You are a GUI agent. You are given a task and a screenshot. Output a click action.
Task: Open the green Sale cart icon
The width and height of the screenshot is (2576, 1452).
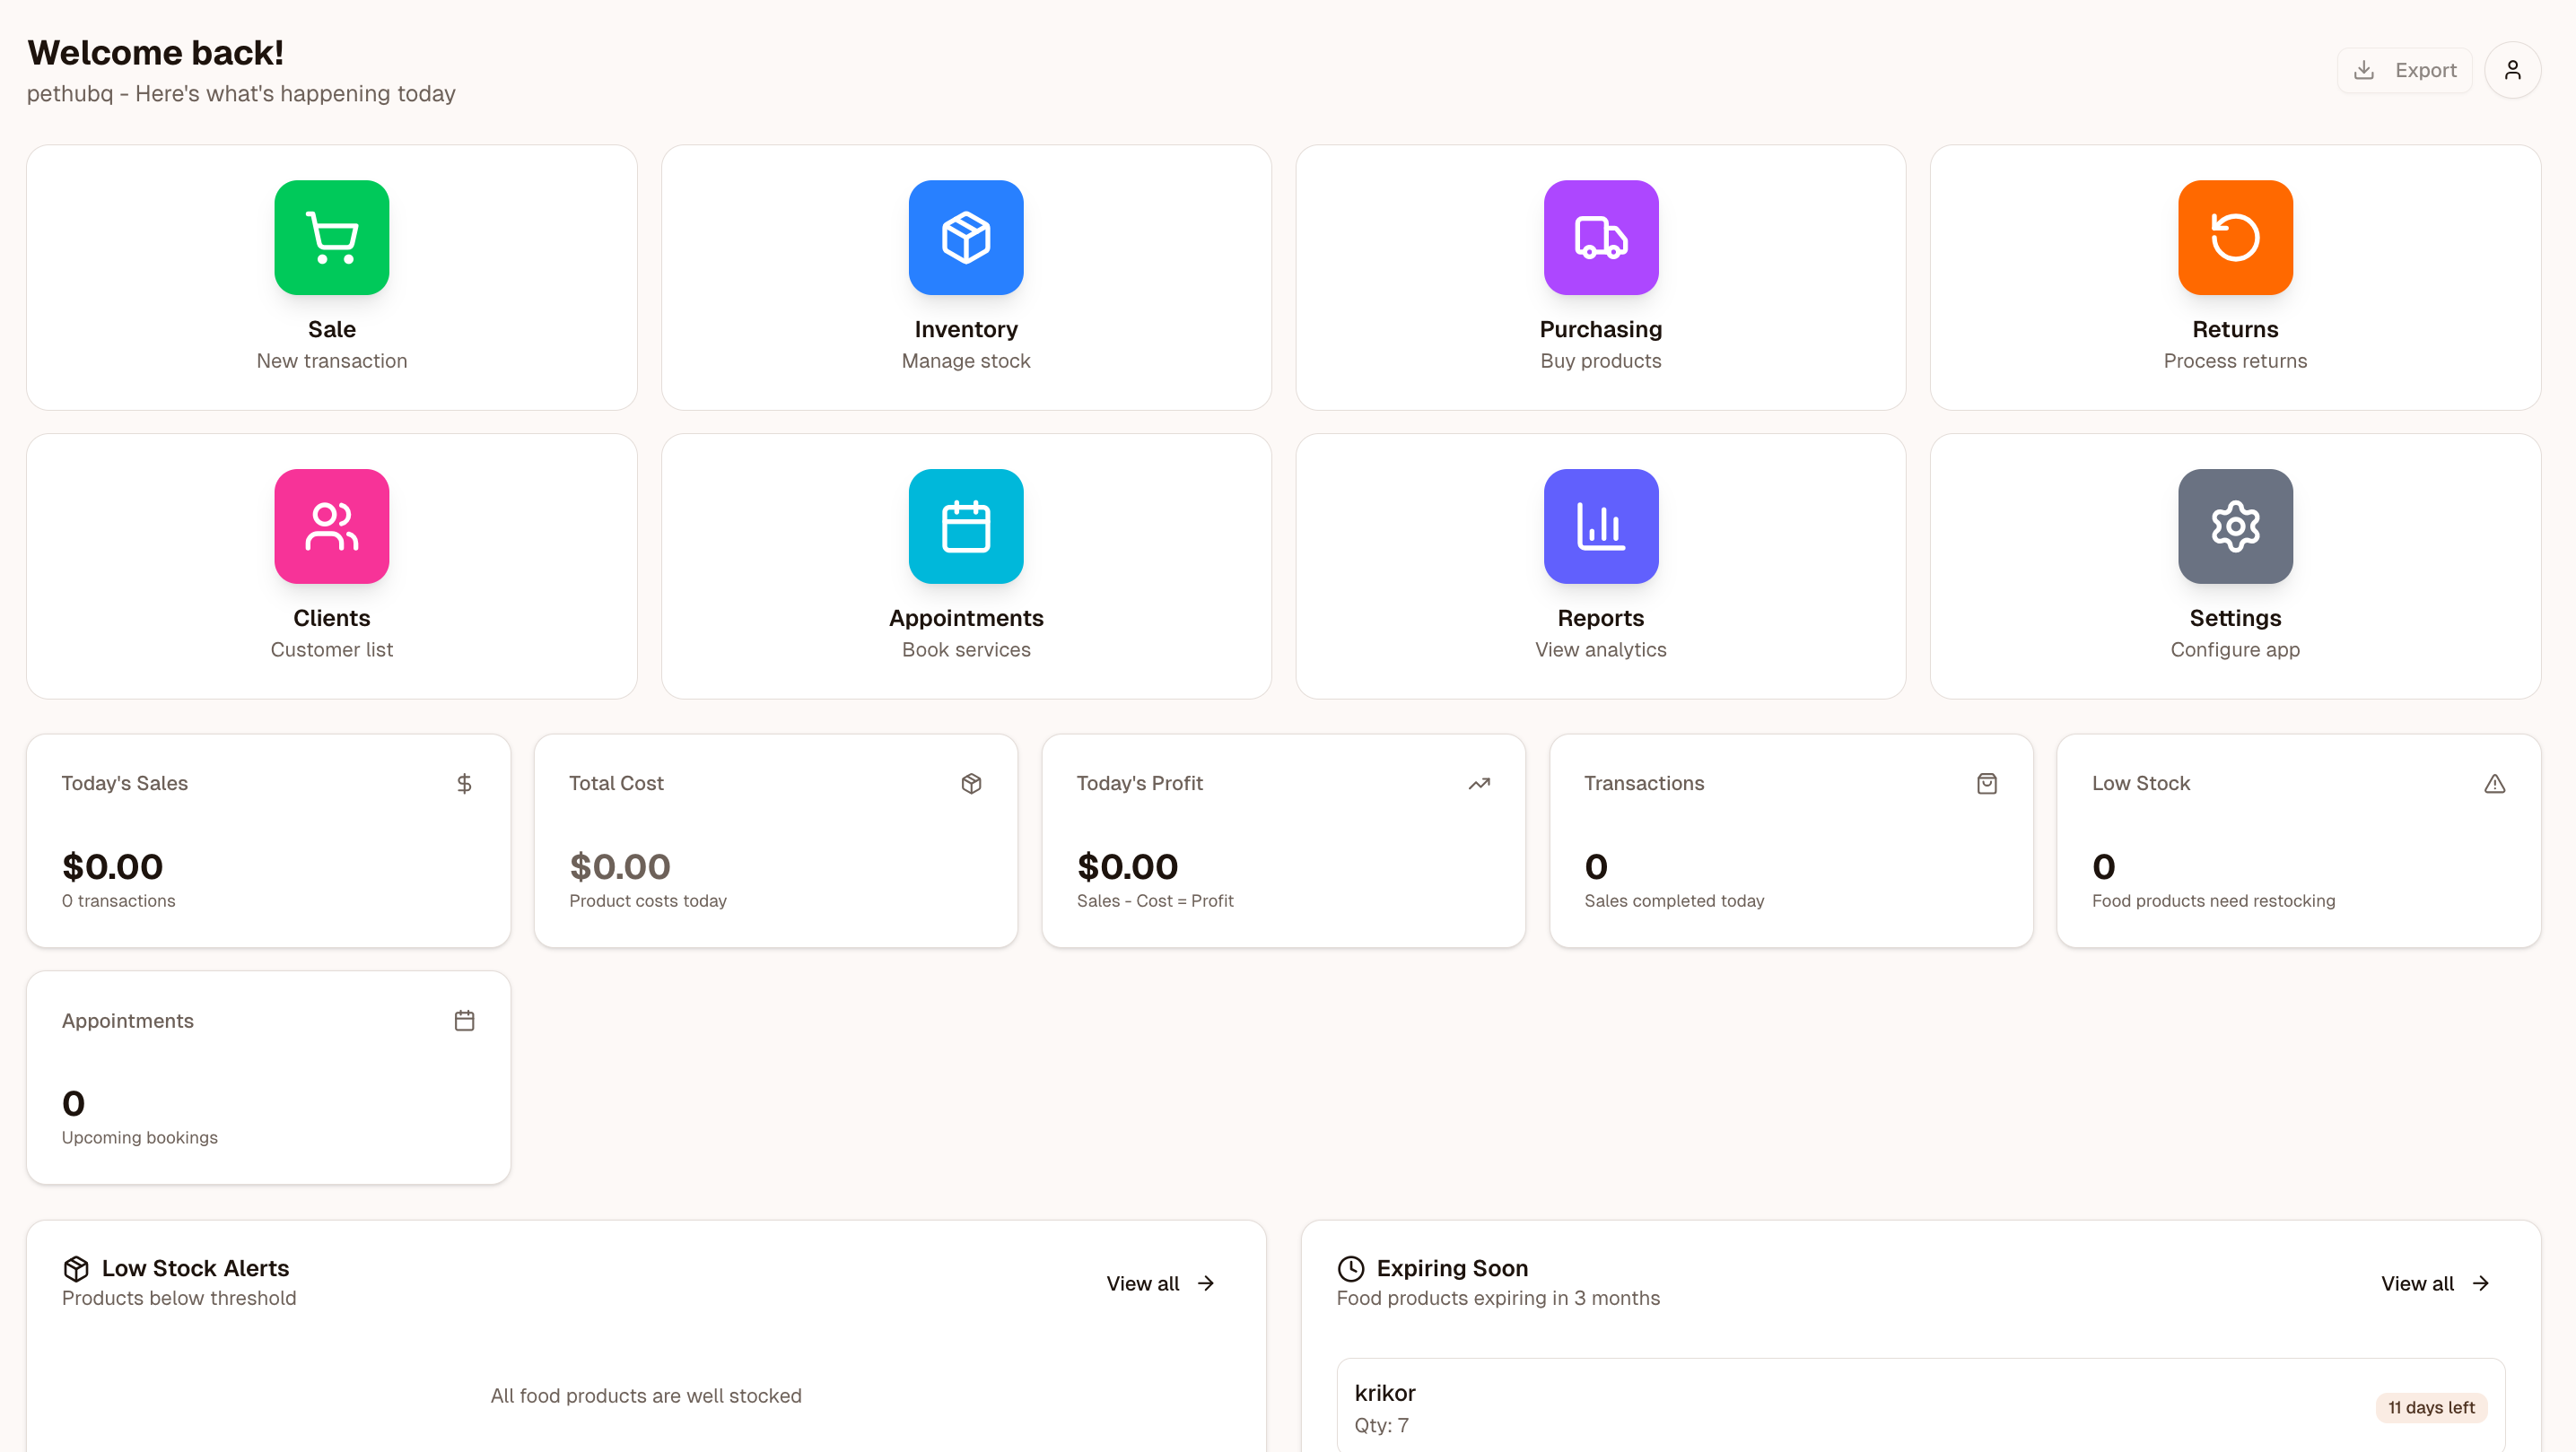331,237
